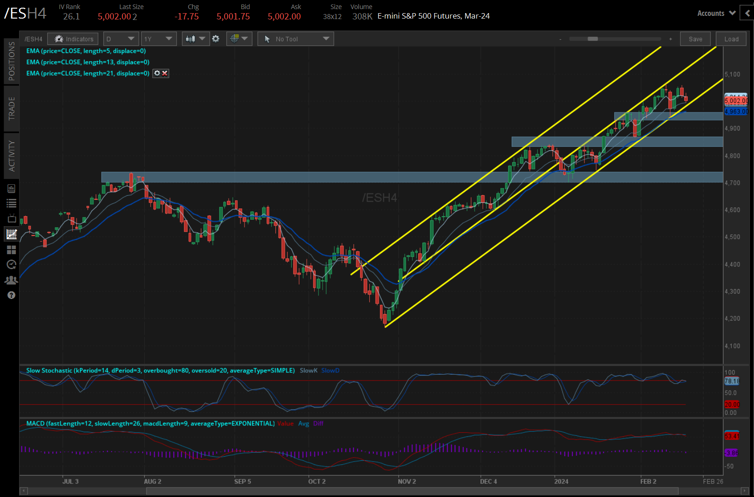Switch to the TRADE side tab
754x497 pixels.
point(11,108)
